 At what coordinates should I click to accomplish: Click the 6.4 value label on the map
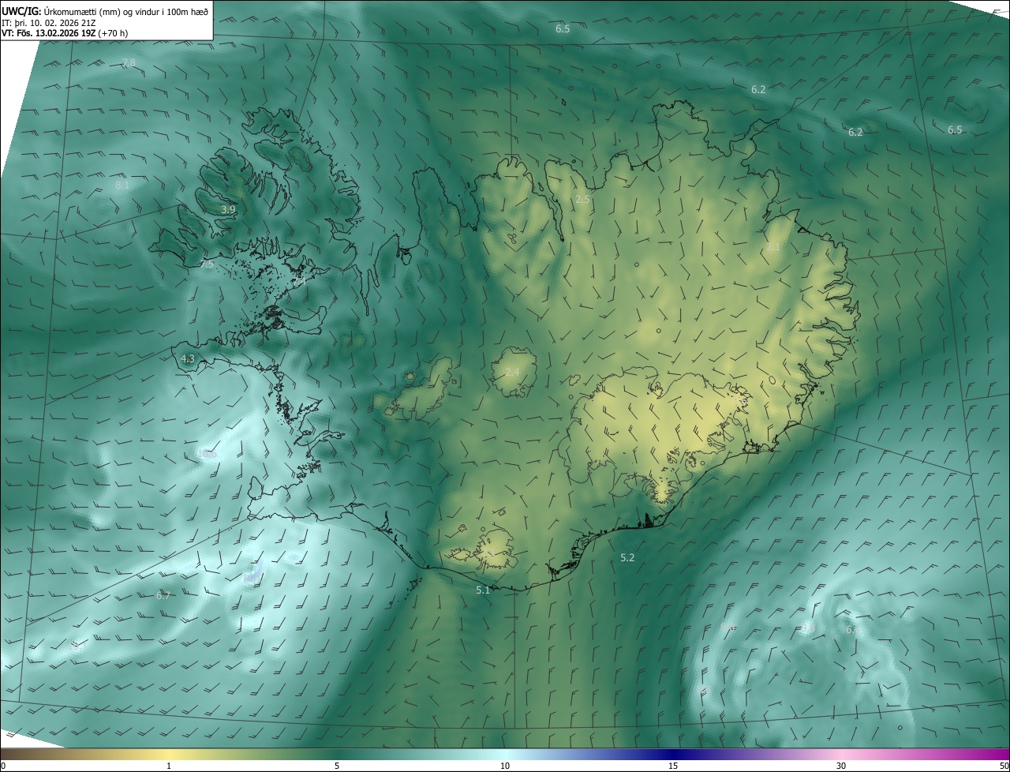point(853,630)
